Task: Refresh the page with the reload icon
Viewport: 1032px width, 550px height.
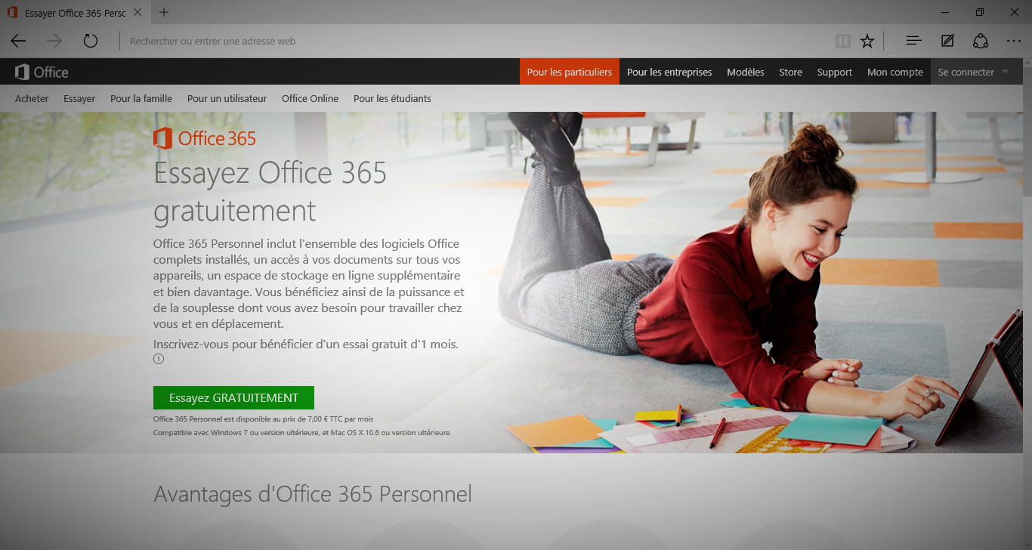Action: click(x=91, y=42)
